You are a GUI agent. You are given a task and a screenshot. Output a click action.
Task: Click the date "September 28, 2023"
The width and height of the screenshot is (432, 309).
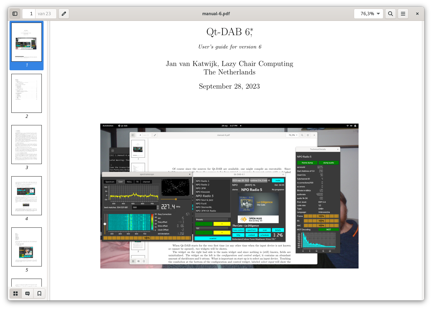(229, 86)
